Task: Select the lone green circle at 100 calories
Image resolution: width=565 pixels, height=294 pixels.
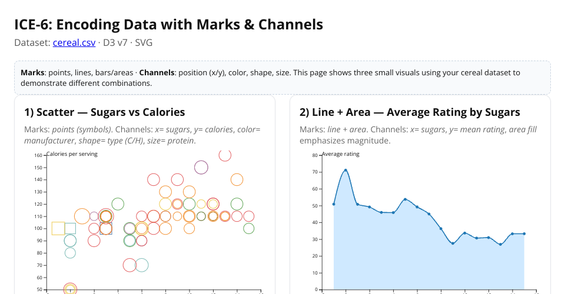Action: point(248,228)
